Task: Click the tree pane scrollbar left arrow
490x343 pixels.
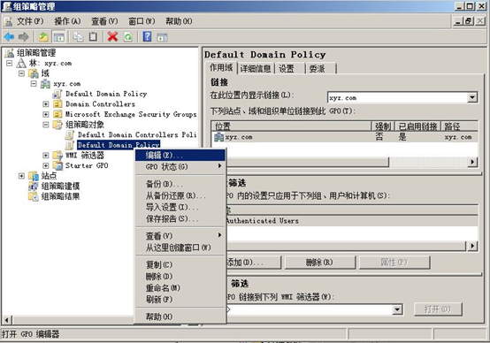Action: (x=6, y=320)
